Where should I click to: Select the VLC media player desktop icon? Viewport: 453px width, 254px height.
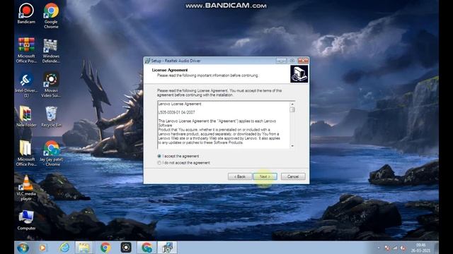coord(26,188)
